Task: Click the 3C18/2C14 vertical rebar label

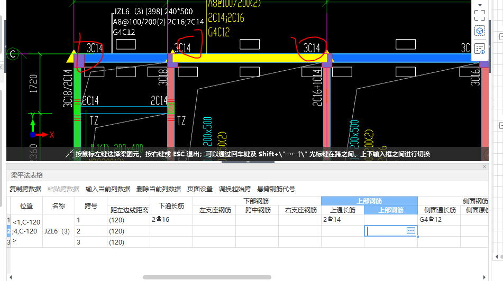Action: coord(68,88)
